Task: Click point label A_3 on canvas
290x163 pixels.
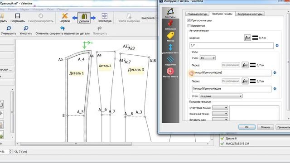Action: (139, 112)
